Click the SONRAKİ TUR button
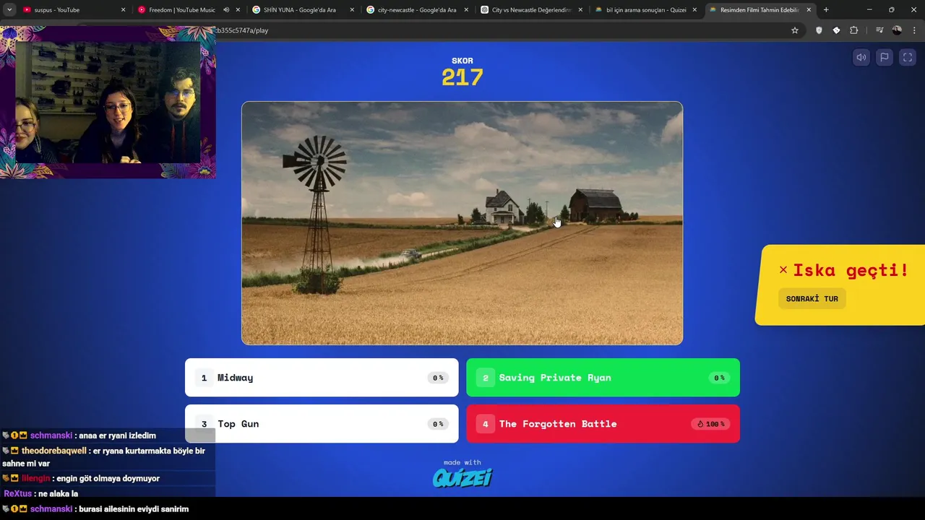 coord(812,299)
